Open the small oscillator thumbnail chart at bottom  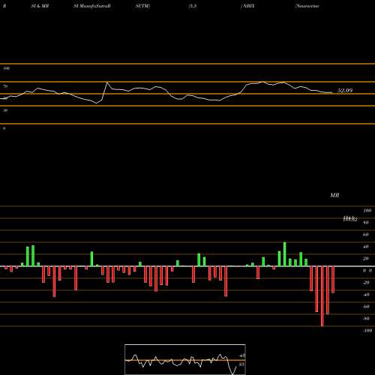(x=185, y=359)
